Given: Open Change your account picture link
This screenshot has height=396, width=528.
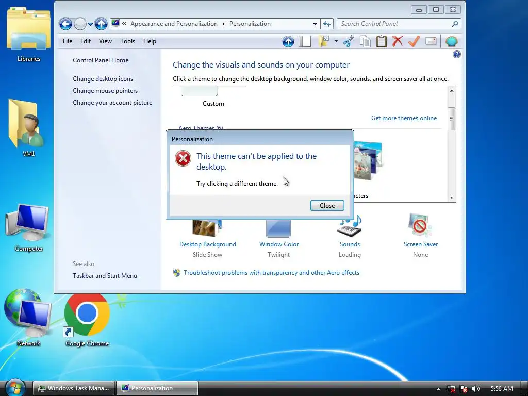Looking at the screenshot, I should (112, 103).
